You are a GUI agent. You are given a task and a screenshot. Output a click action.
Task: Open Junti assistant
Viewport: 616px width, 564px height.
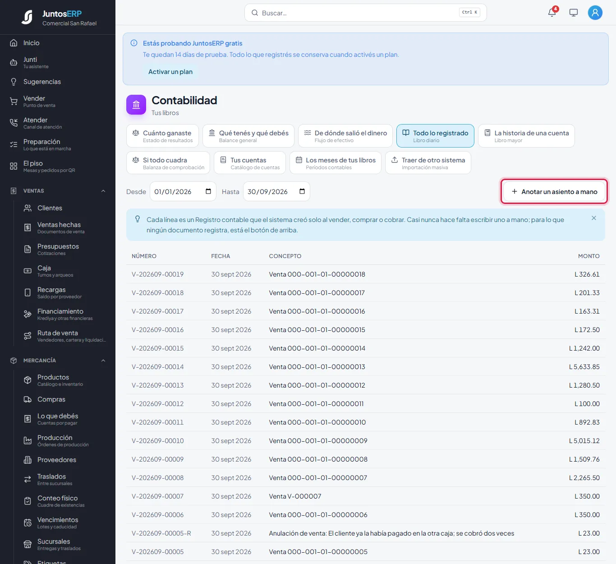[58, 62]
